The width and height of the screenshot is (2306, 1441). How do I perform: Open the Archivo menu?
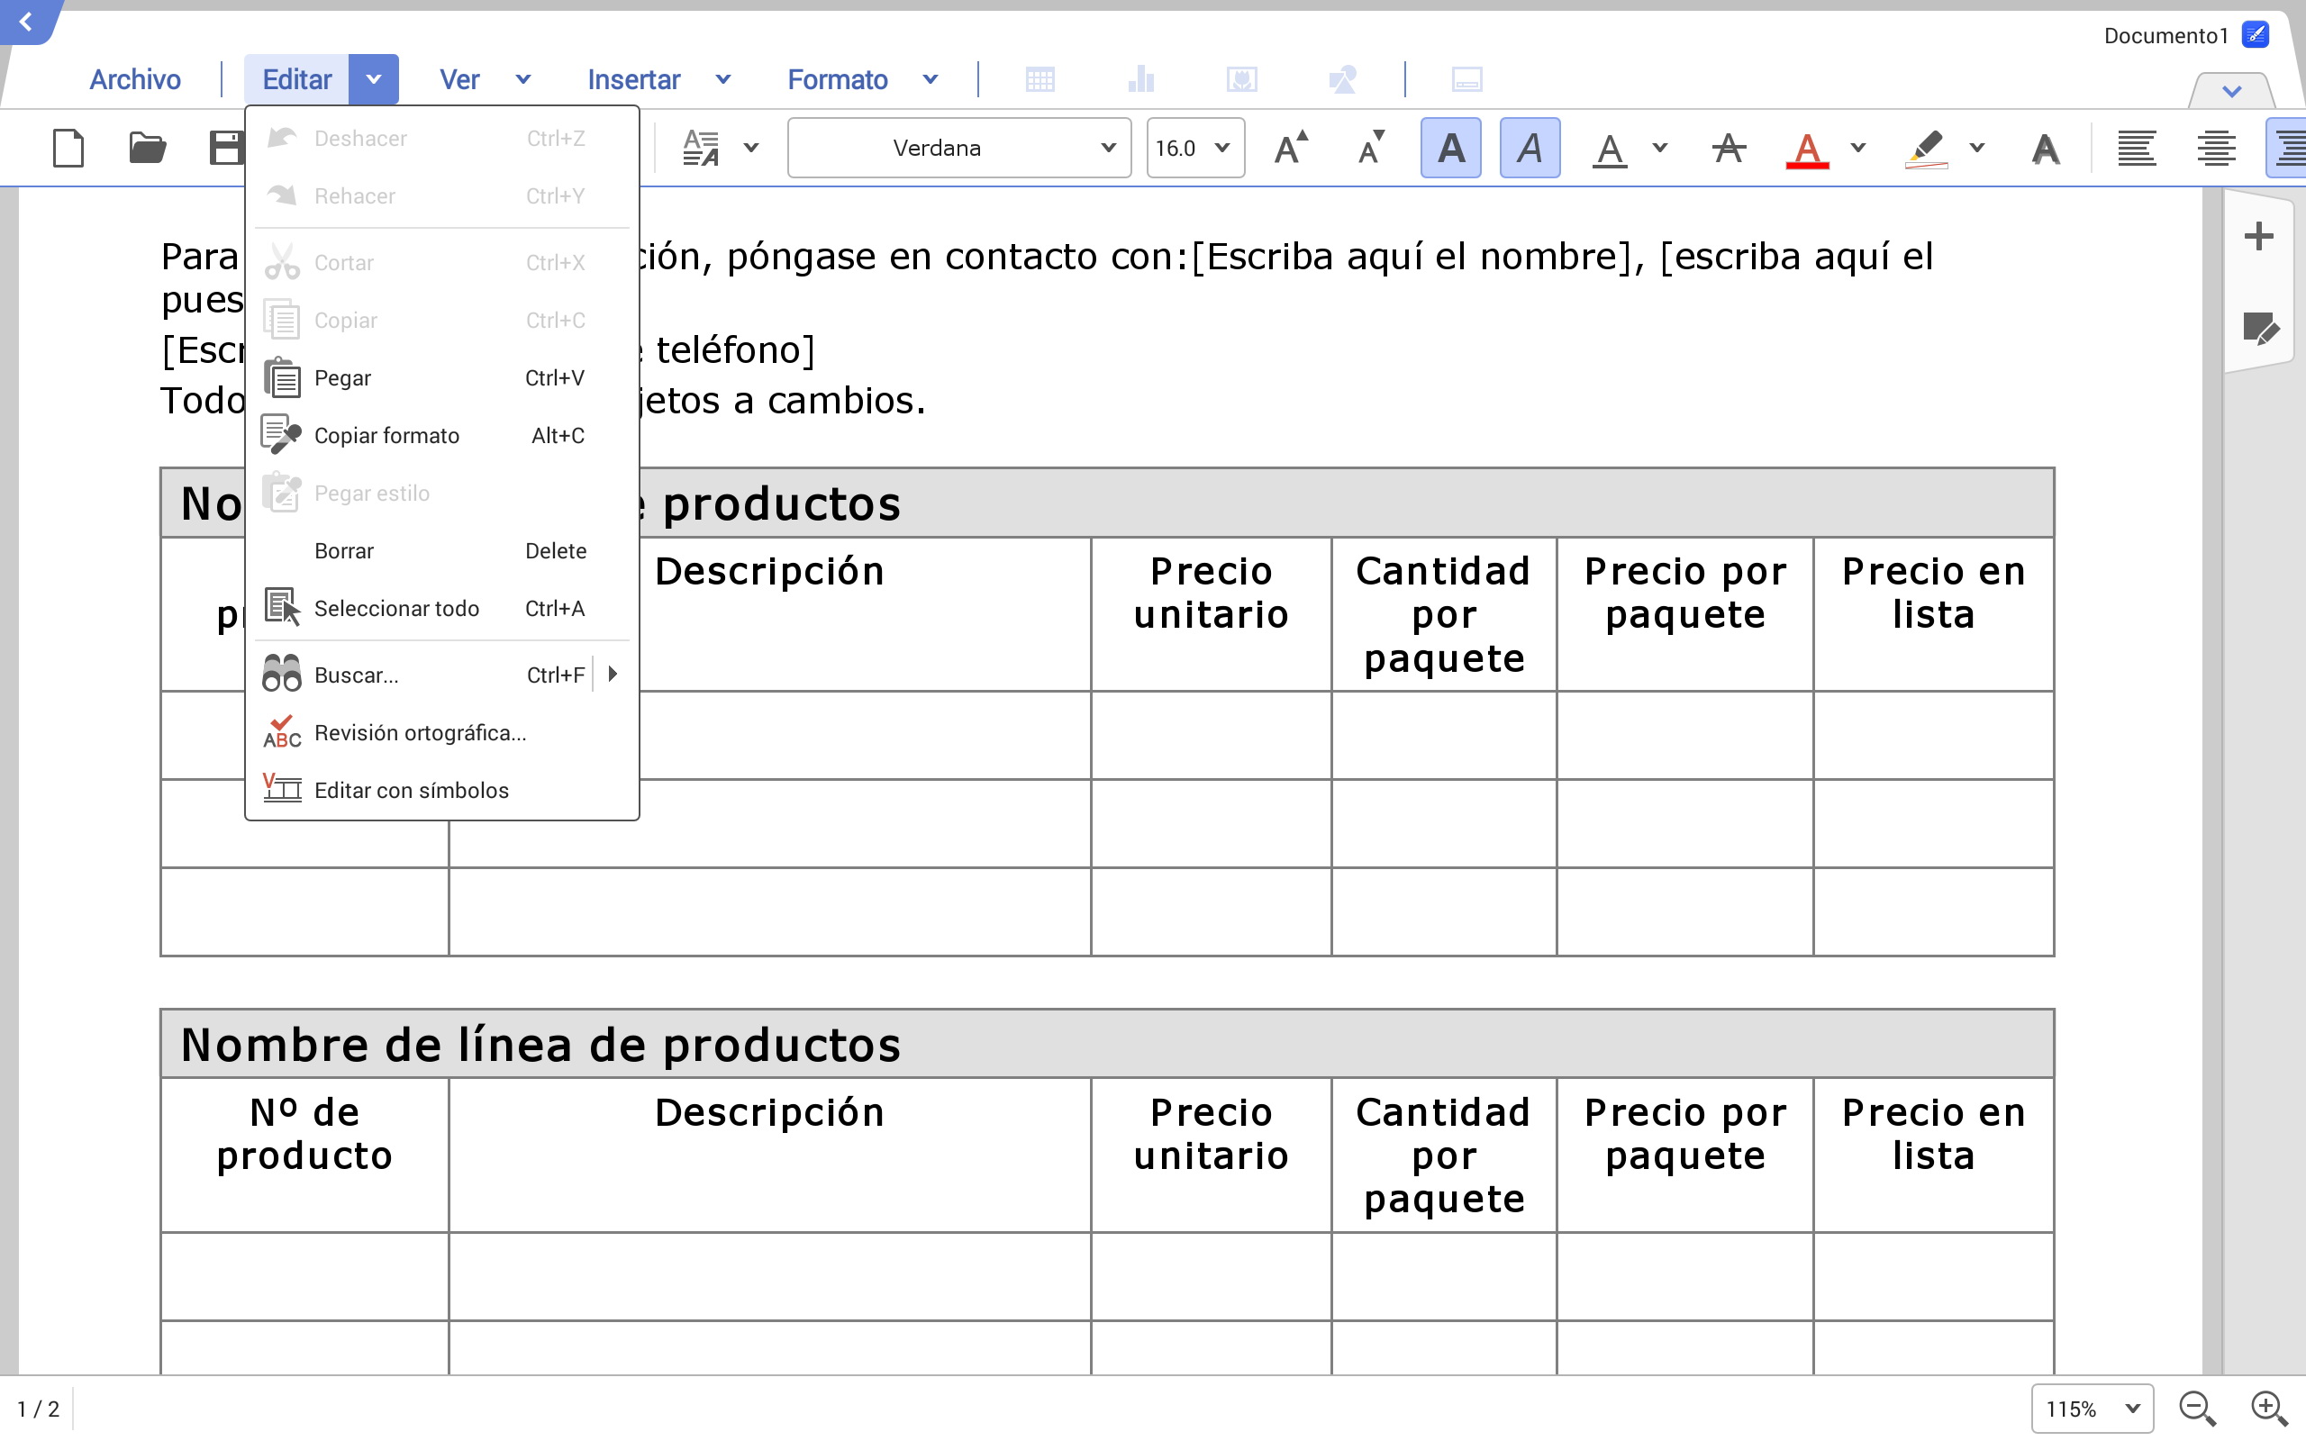coord(134,79)
